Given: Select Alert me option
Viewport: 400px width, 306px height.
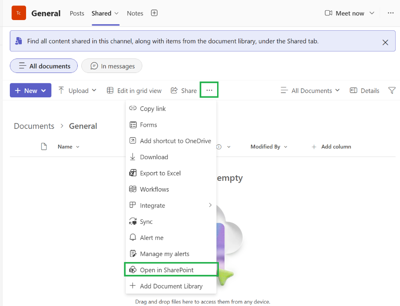Looking at the screenshot, I should pyautogui.click(x=171, y=238).
